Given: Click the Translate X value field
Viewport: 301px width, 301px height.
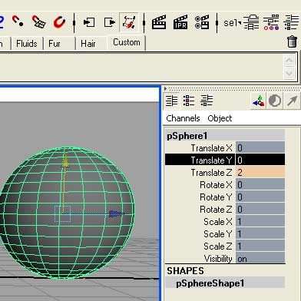Looking at the screenshot, I should pyautogui.click(x=260, y=147).
